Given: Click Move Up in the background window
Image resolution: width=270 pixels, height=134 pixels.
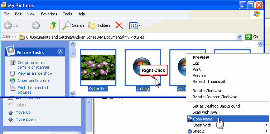Looking at the screenshot, I should [23, 112].
